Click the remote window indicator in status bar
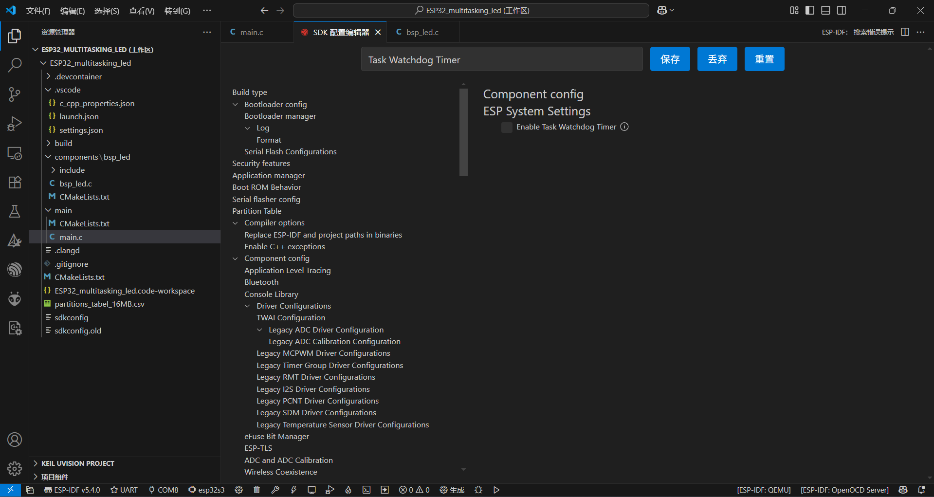The height and width of the screenshot is (497, 934). [10, 490]
